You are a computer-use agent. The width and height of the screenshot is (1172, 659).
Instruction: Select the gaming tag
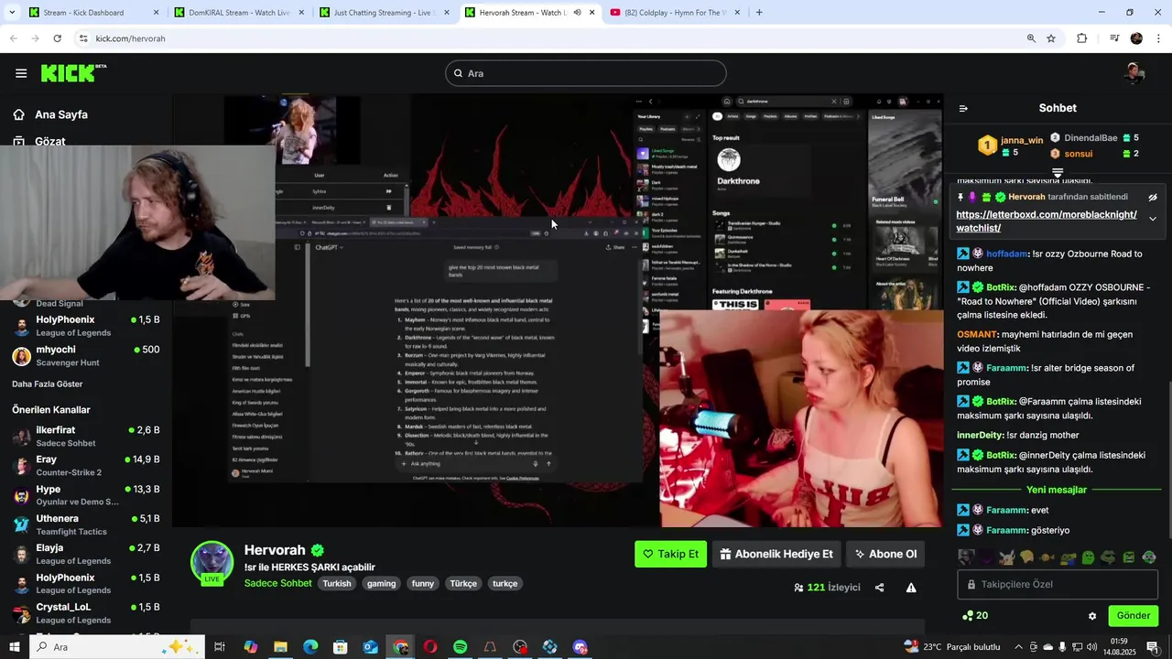pos(381,583)
